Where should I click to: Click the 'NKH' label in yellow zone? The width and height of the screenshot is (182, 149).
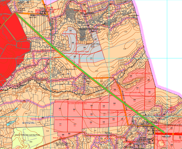[x=31, y=142]
